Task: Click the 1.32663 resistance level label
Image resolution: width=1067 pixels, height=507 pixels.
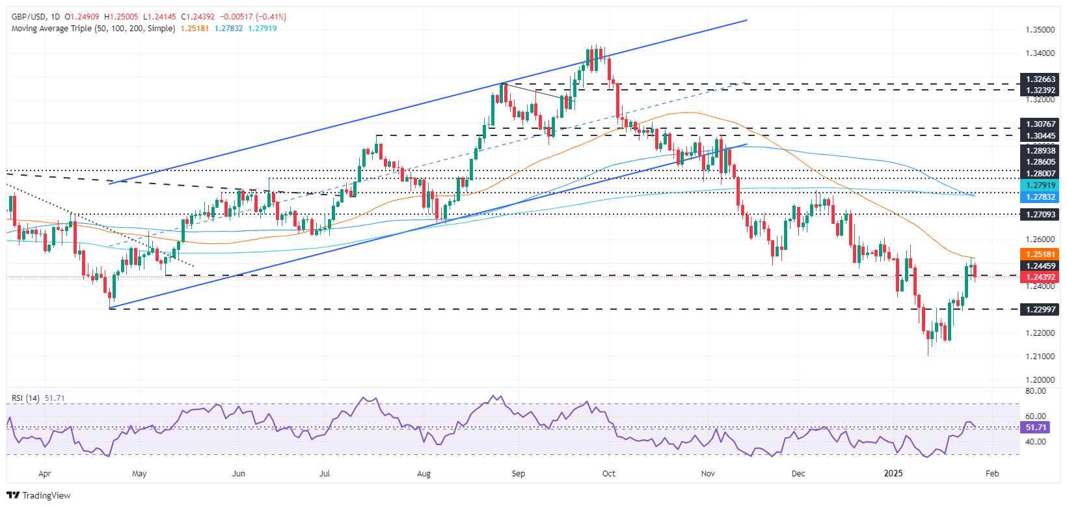Action: 1041,79
